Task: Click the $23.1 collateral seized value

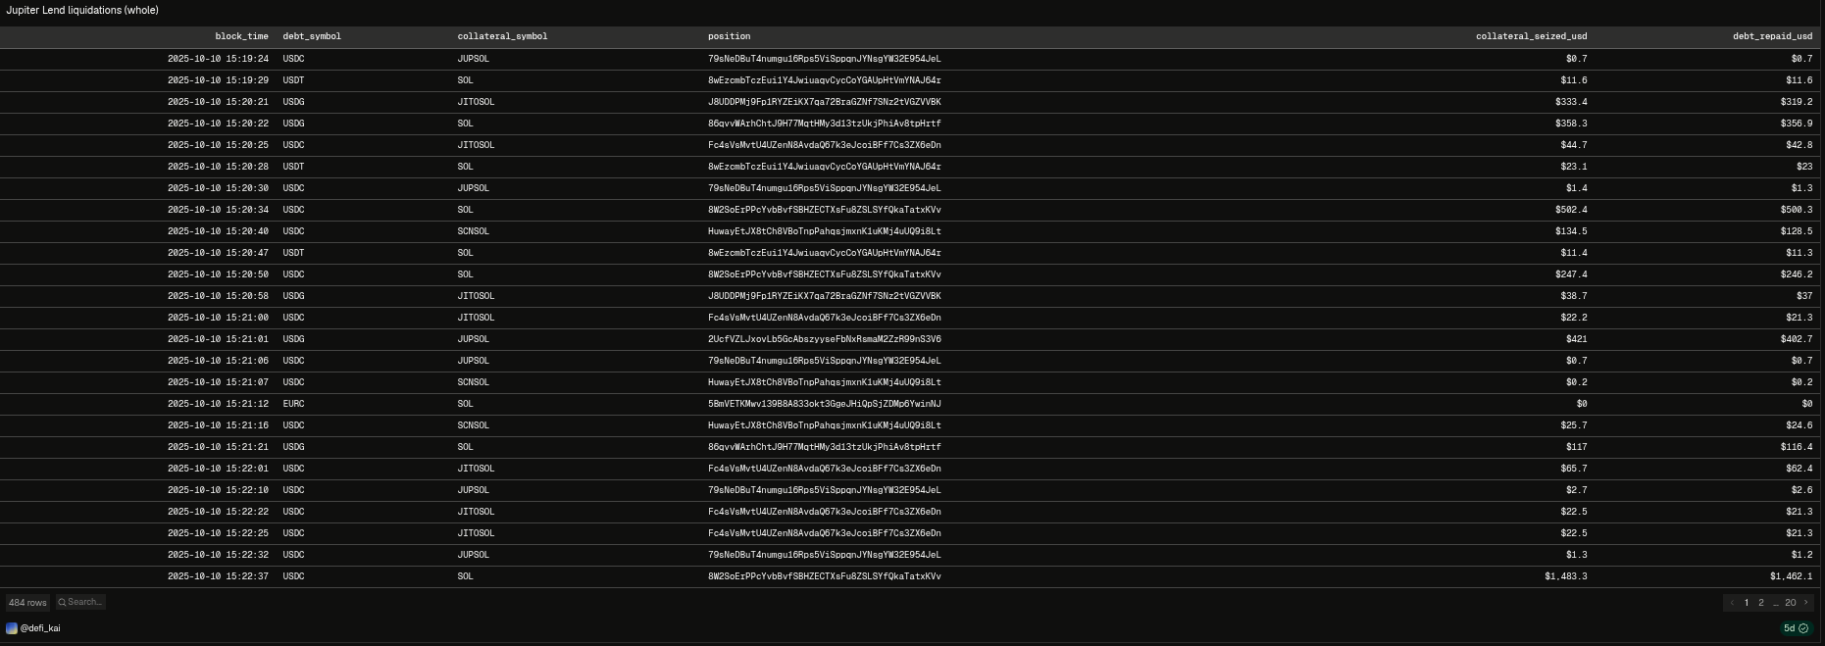Action: pyautogui.click(x=1574, y=167)
